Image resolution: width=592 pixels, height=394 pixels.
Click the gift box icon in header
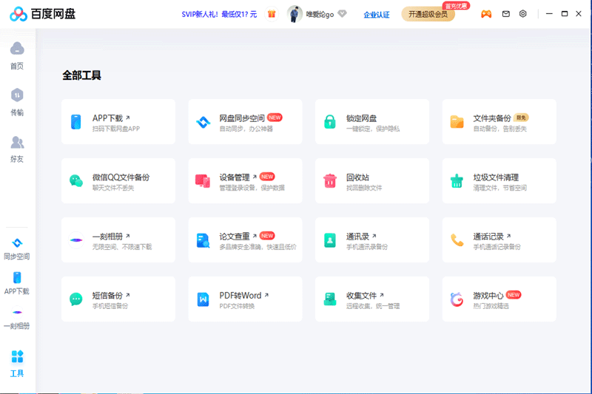[x=272, y=13]
